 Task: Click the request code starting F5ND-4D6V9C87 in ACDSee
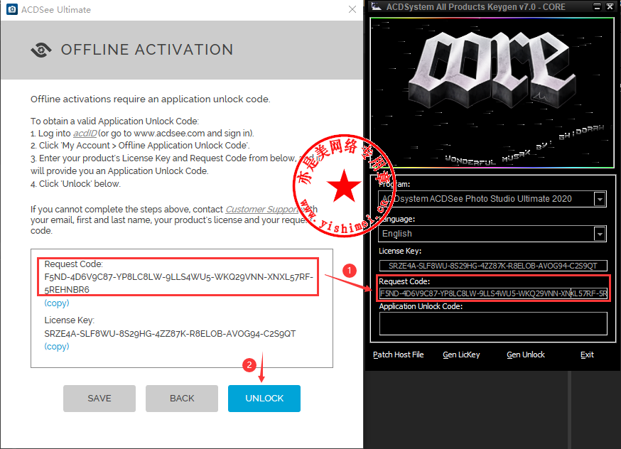point(178,283)
